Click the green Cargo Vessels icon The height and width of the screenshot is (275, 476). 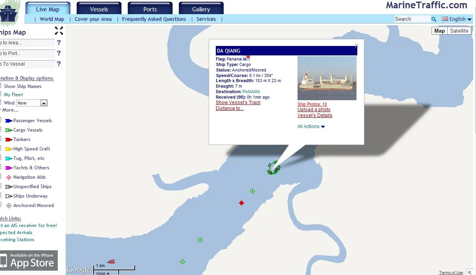click(9, 130)
